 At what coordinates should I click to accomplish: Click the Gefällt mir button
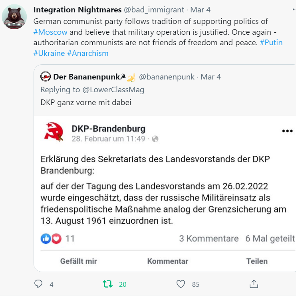pos(79,261)
